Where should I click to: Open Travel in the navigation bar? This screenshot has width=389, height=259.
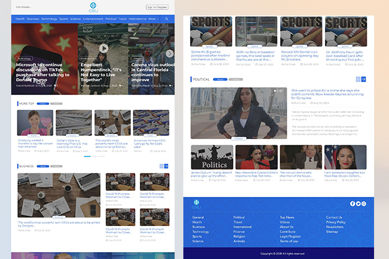(x=122, y=19)
